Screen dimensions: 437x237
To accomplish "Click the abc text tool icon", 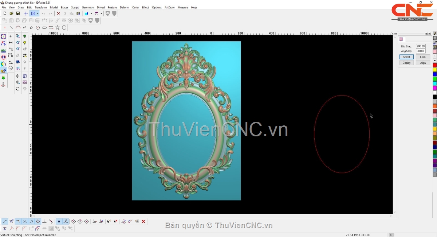I will (3, 50).
